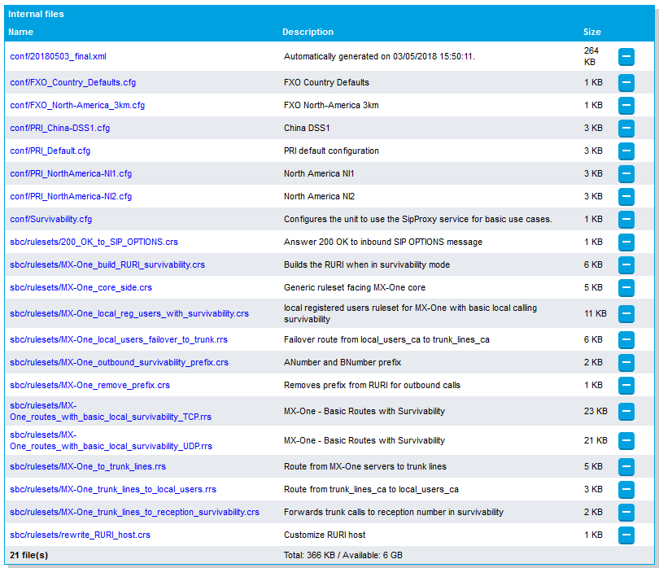The height and width of the screenshot is (568, 659).
Task: Delete MX-One_remove_prefix.crs via minus button
Action: pos(626,385)
